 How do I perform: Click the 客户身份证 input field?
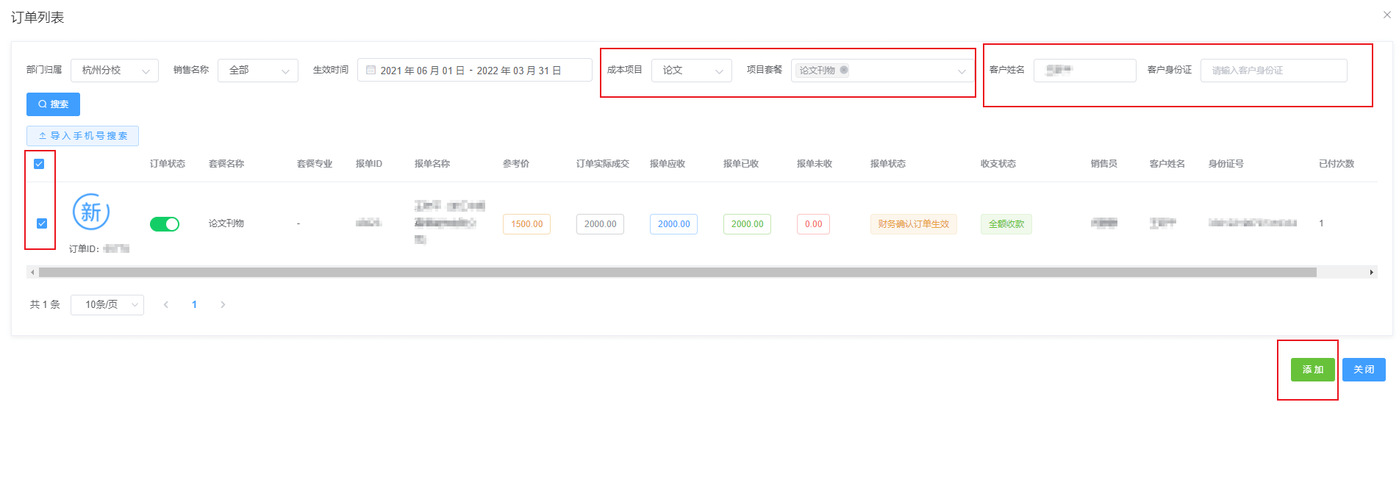click(x=1273, y=71)
